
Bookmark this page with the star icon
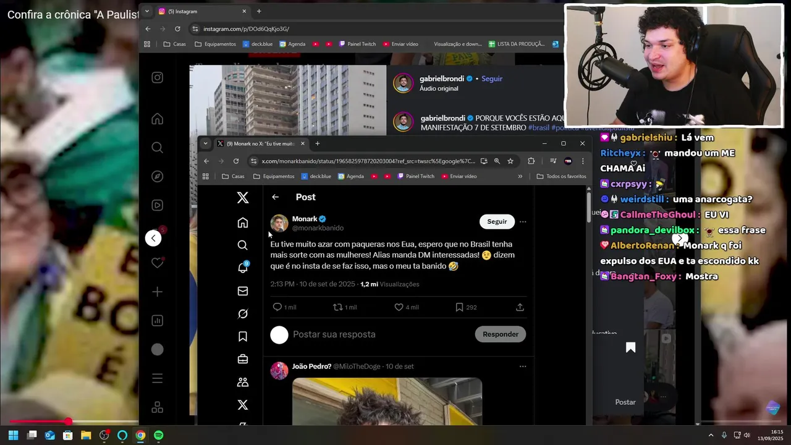[x=510, y=161]
